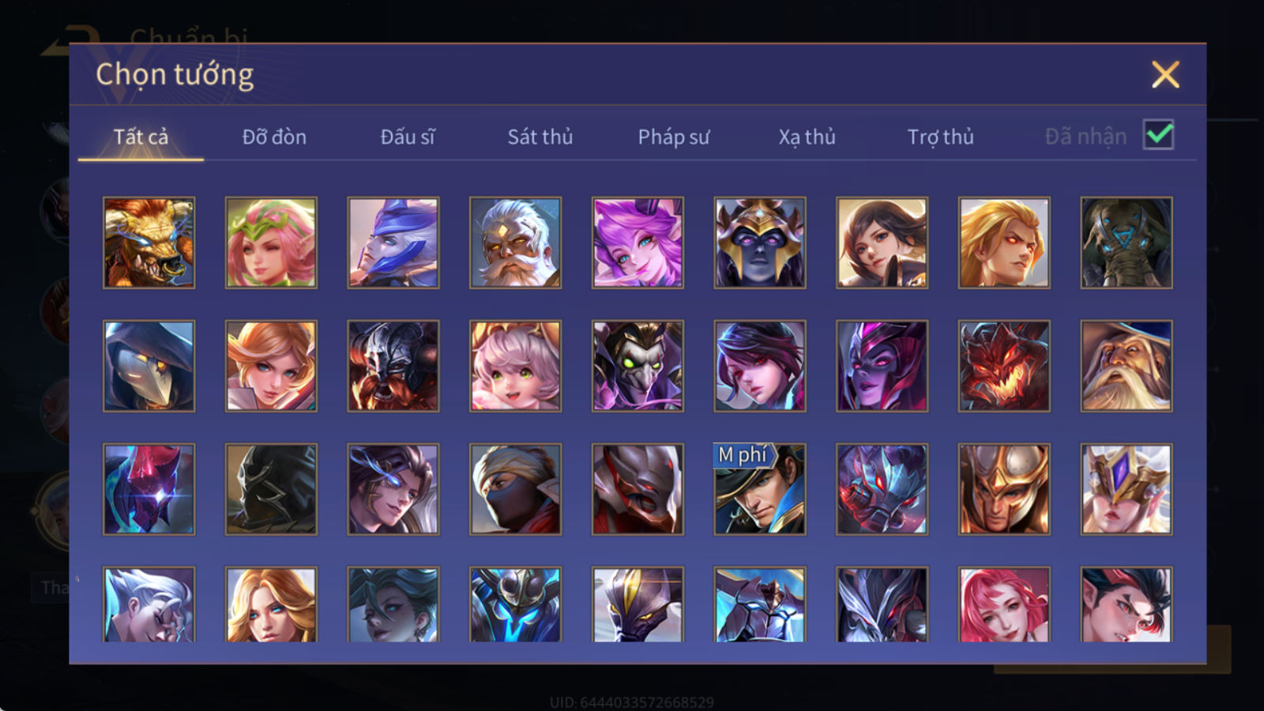Select the golden lion beast hero portrait
Screen dimensions: 1264x711
pyautogui.click(x=149, y=243)
